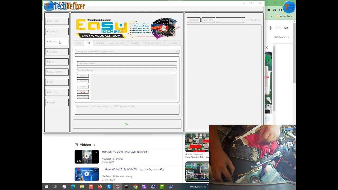Click the red Clear button
The width and height of the screenshot is (338, 190).
pos(83,92)
